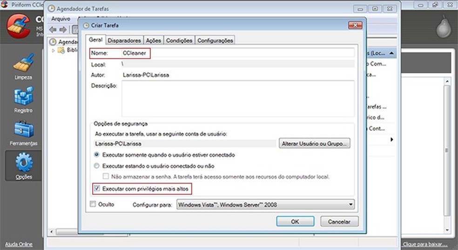The image size is (458, 250).
Task: Click the scroll-down arrow in CCleaner window
Action: [447, 230]
